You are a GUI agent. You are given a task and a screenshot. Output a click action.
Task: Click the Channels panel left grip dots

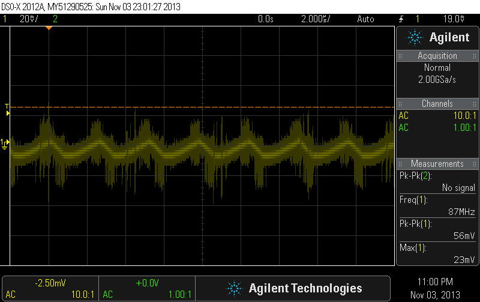click(x=400, y=104)
